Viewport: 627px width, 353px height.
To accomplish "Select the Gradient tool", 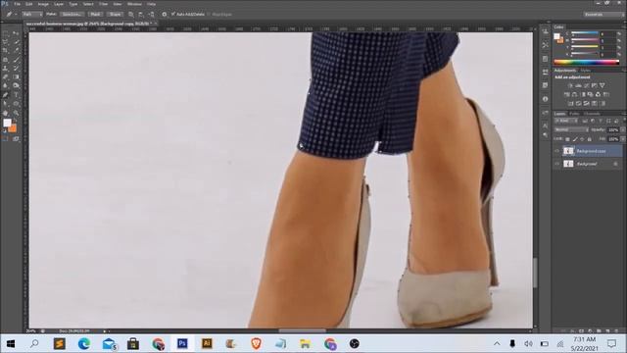I will 16,76.
